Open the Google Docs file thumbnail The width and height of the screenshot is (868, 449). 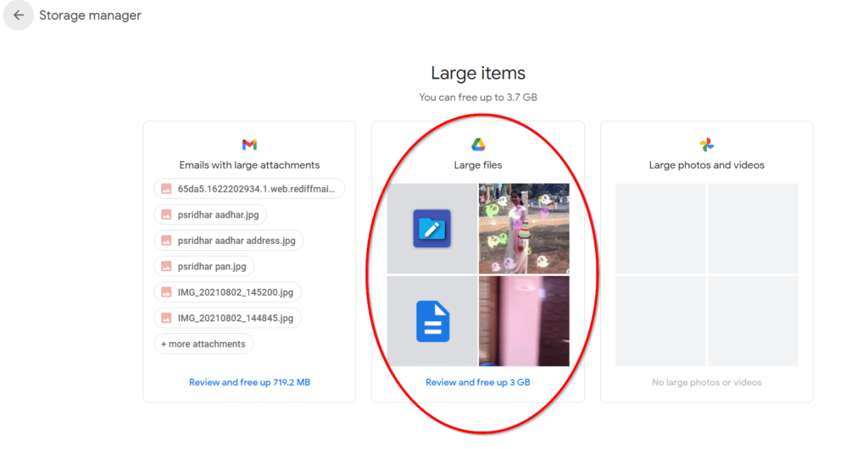pos(431,321)
